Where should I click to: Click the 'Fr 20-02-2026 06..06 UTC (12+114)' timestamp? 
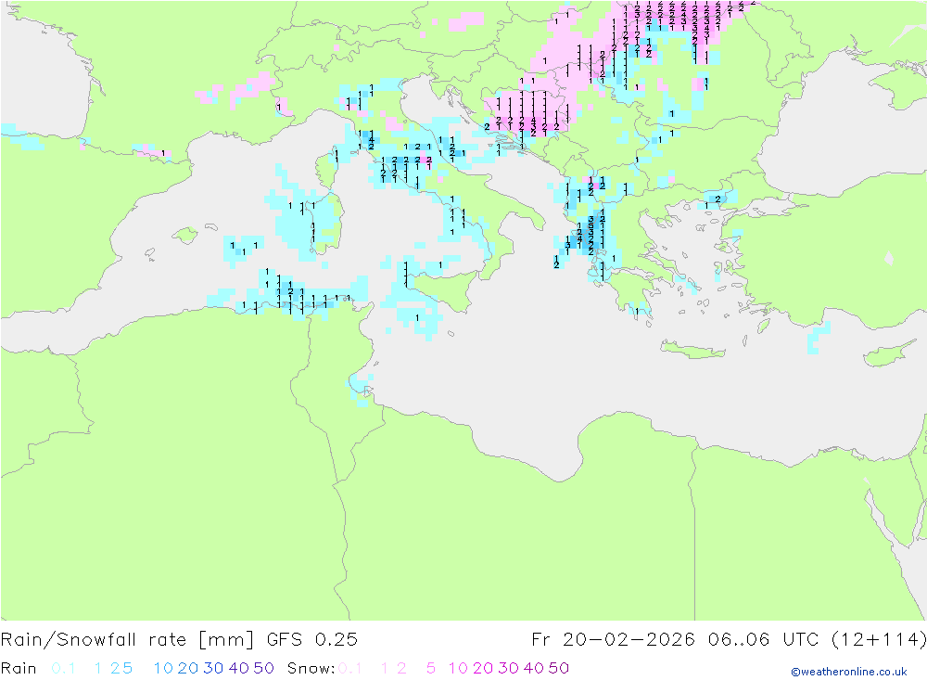[x=729, y=640]
